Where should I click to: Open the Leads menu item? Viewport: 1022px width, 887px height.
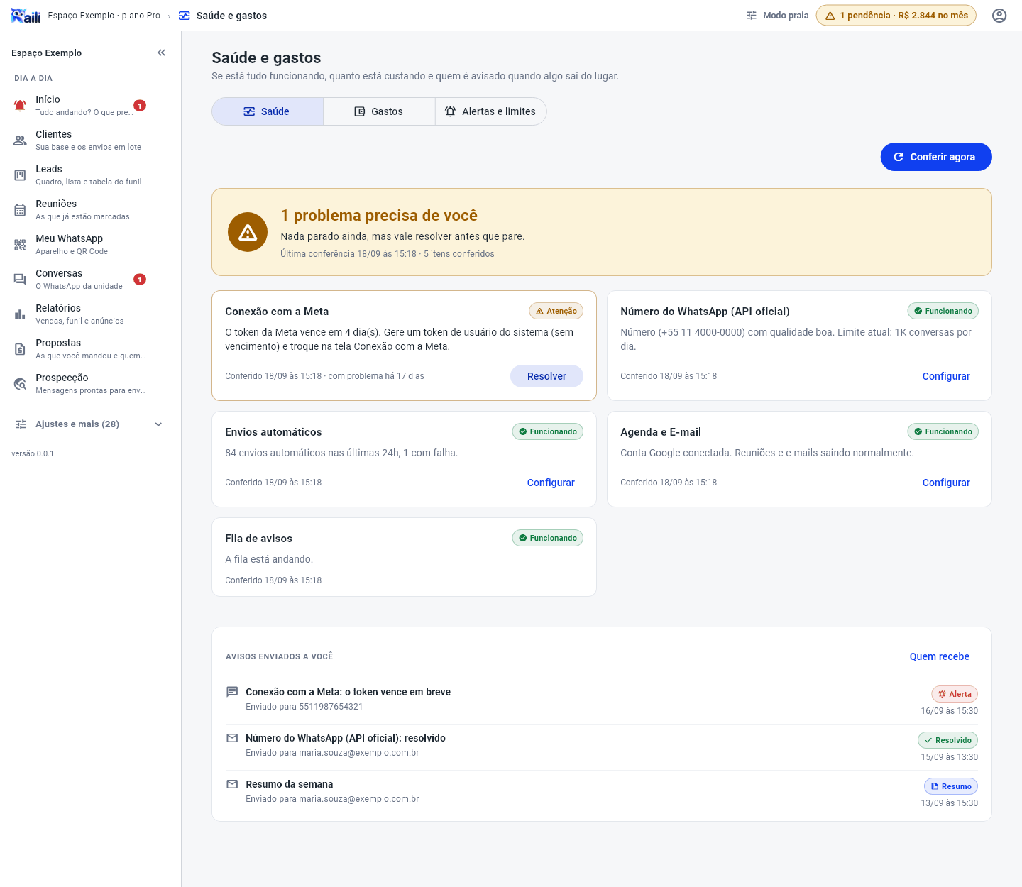click(x=79, y=175)
